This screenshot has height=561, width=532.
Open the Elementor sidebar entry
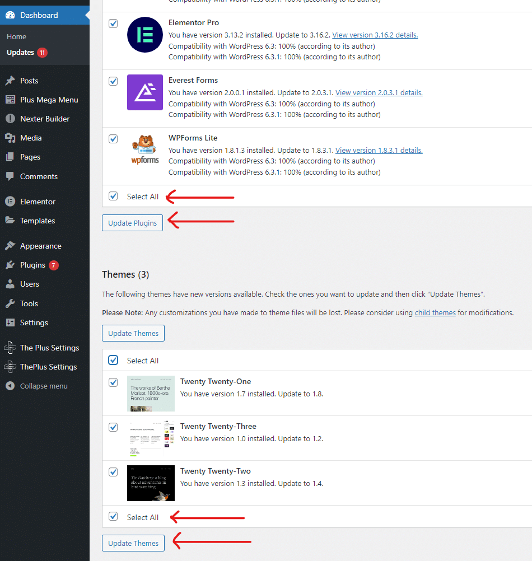tap(37, 201)
